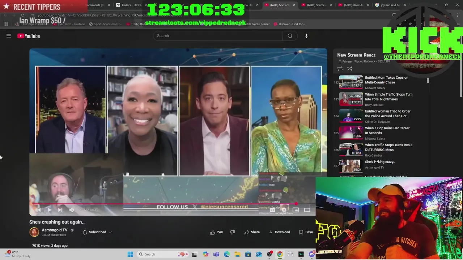
Task: Skip to the next video in player
Action: 60,210
